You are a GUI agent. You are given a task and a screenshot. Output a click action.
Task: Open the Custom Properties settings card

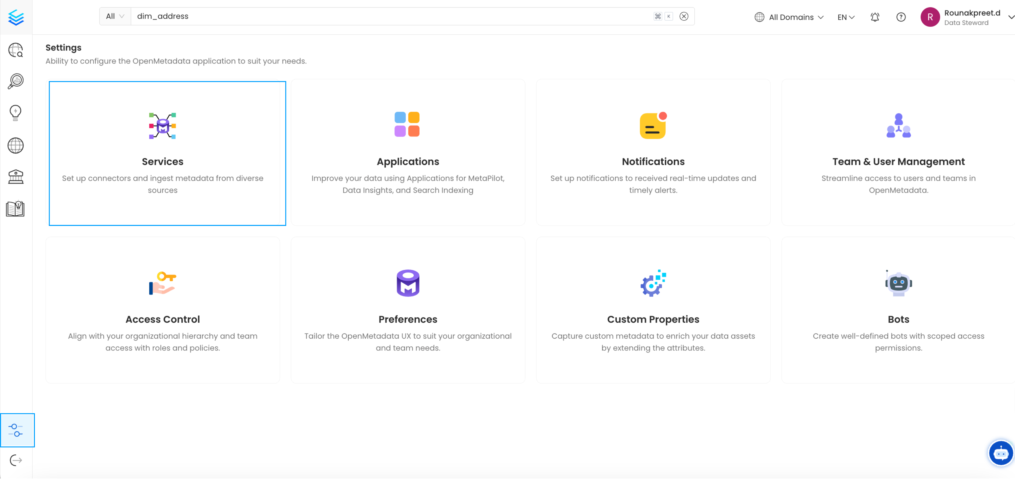tap(653, 310)
